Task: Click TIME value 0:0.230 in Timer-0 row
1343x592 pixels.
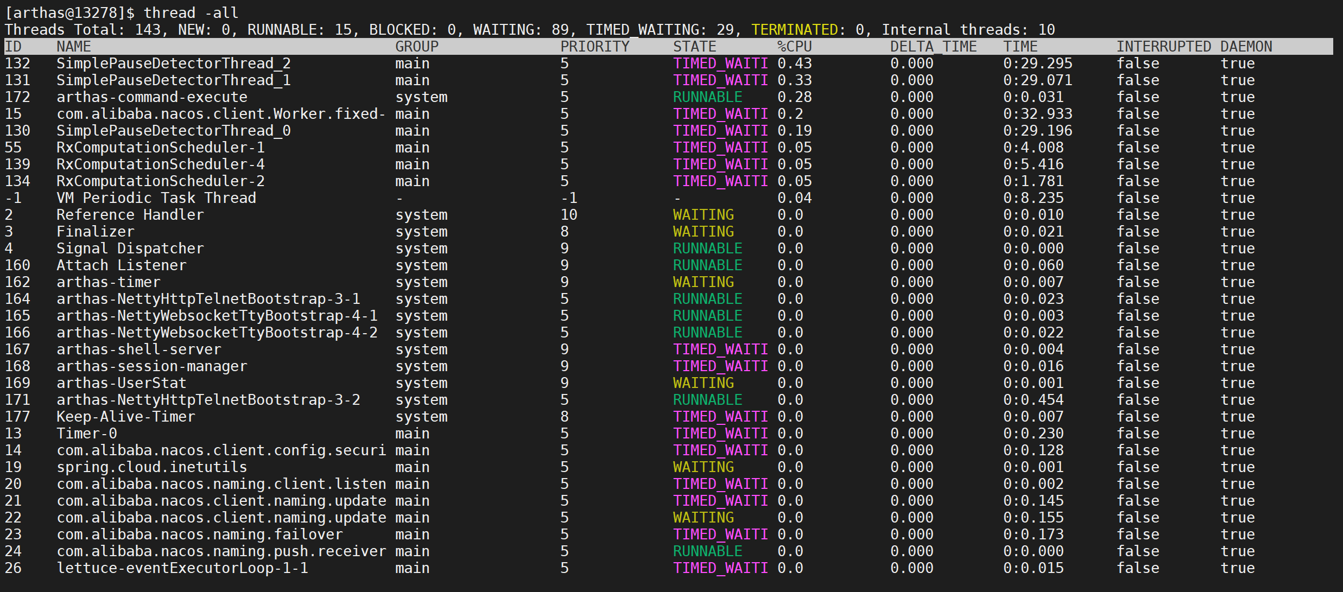Action: click(x=1034, y=434)
